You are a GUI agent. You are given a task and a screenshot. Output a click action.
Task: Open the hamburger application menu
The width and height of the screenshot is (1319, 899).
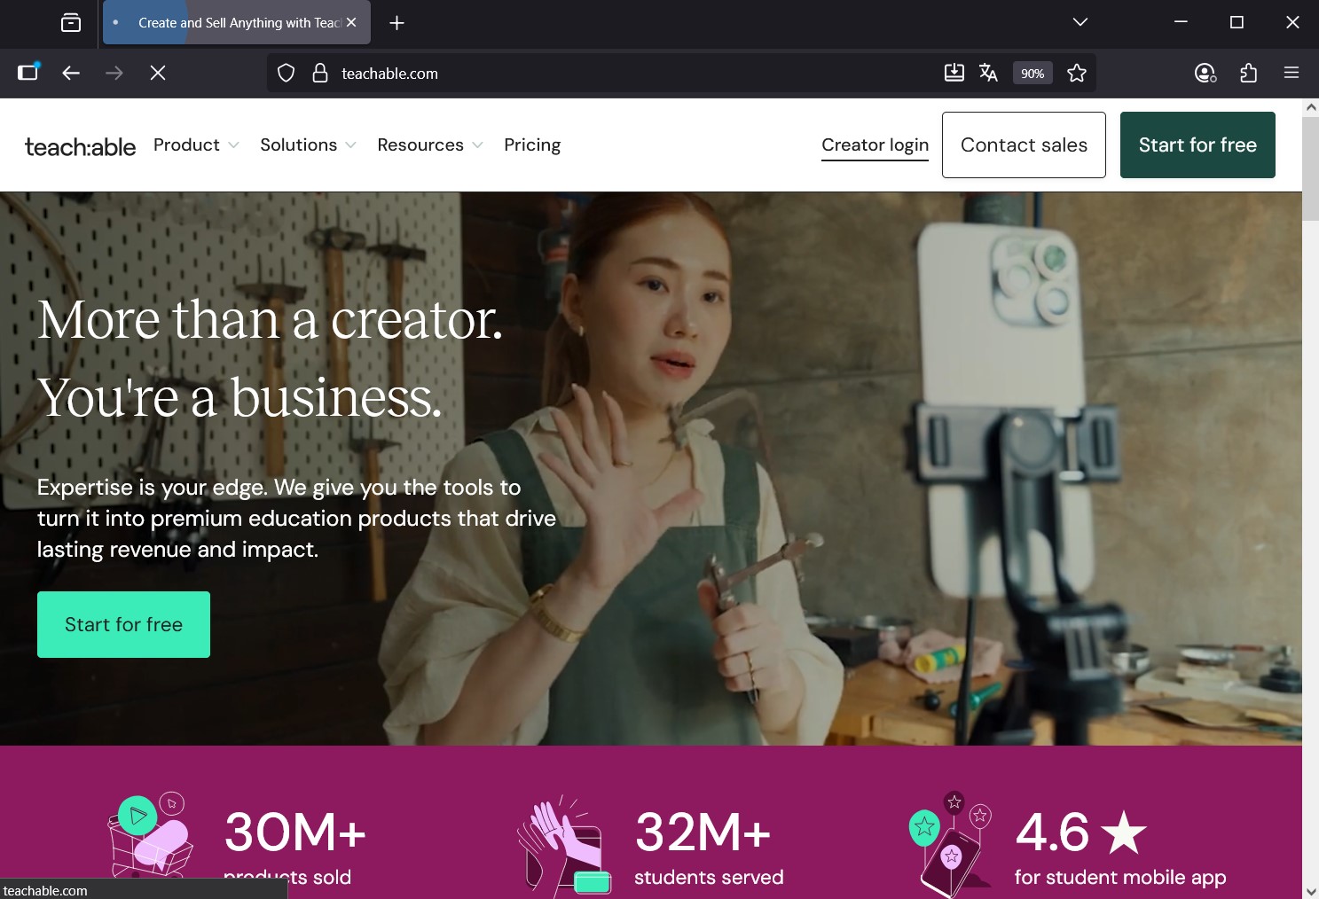point(1292,73)
